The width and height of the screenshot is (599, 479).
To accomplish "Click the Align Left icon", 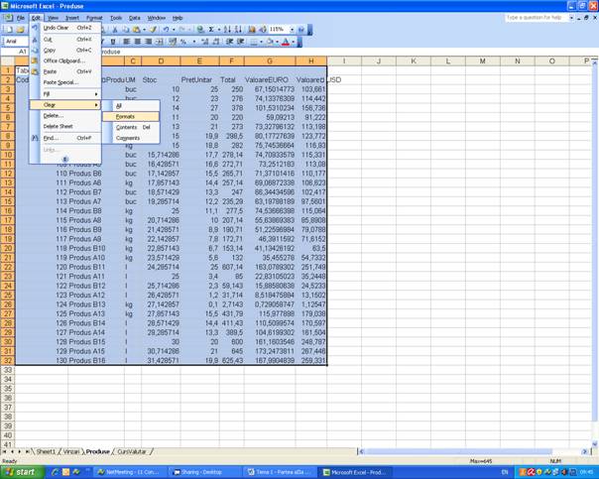I will [126, 42].
